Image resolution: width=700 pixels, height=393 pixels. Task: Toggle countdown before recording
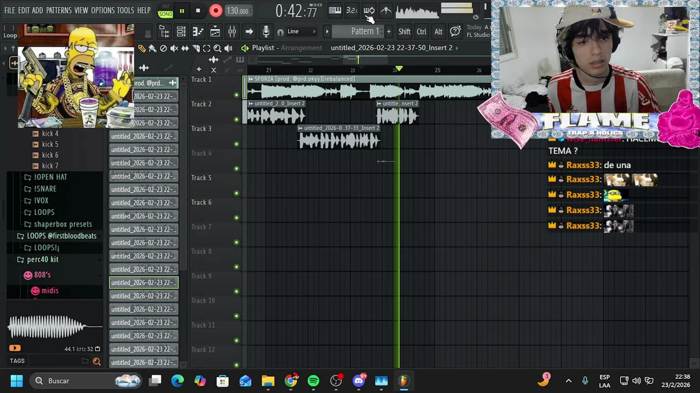coord(352,10)
